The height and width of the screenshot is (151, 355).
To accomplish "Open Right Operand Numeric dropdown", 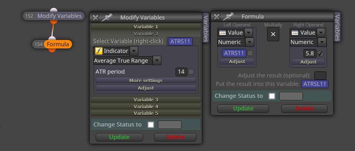I will [x=322, y=42].
